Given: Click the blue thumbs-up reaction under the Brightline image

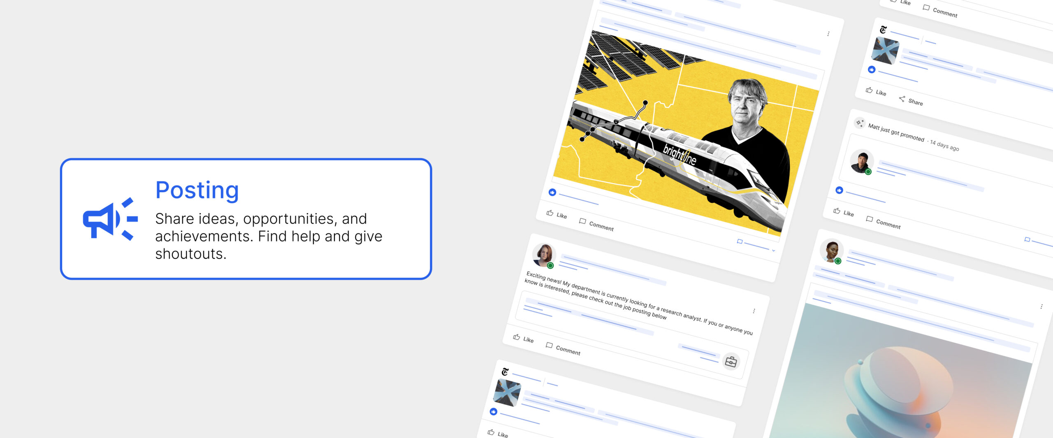Looking at the screenshot, I should [x=552, y=192].
